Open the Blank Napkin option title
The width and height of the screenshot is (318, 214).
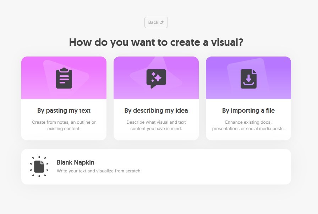point(76,162)
